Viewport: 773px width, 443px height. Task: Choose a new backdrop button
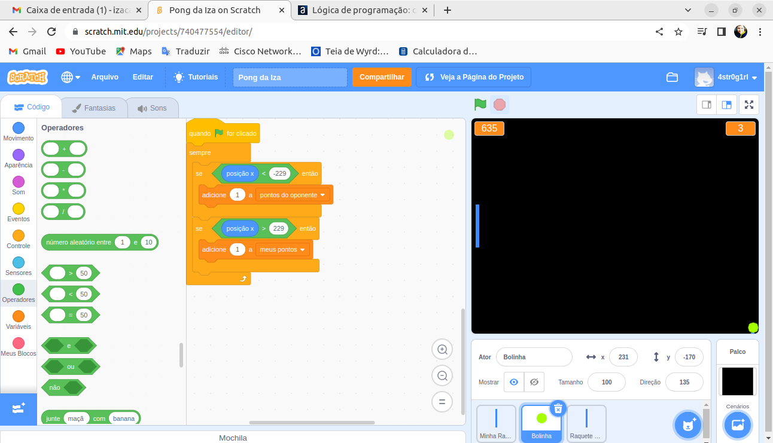738,425
